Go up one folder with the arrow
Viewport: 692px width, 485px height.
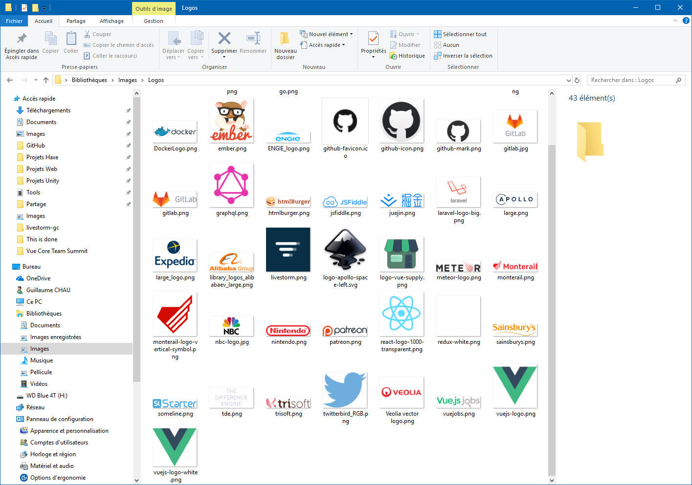coord(46,80)
